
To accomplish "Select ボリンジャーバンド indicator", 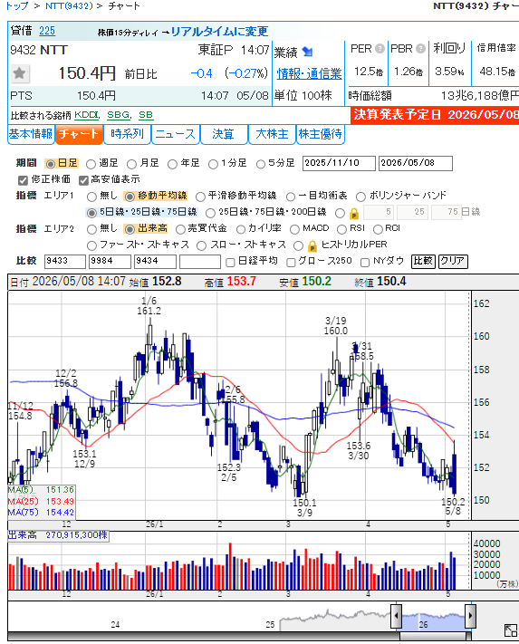I will 360,197.
